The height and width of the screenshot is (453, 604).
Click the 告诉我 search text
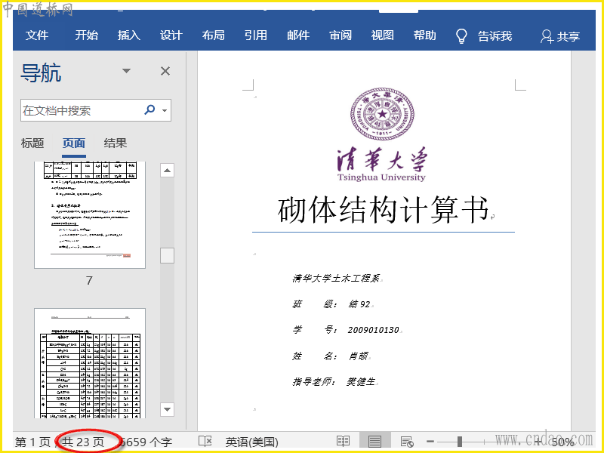(x=495, y=36)
